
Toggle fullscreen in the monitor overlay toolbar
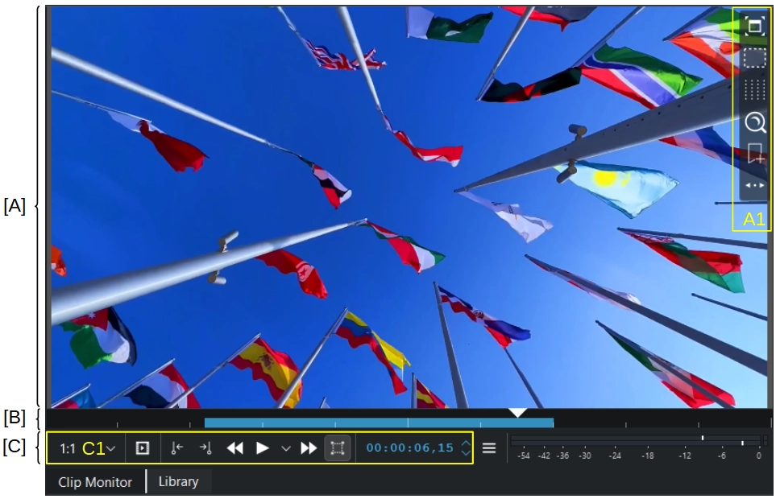tap(754, 27)
